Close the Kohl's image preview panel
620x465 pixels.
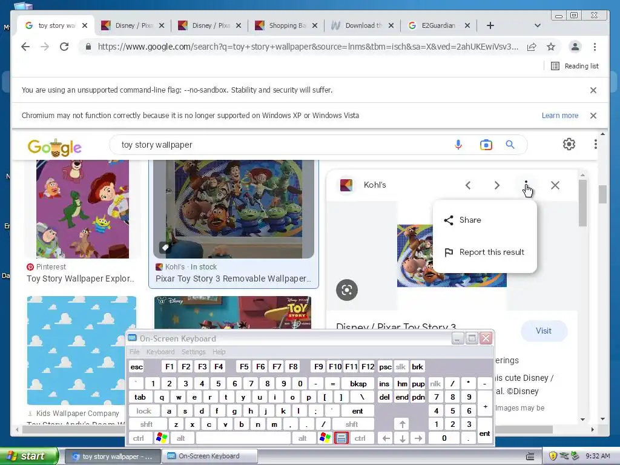pyautogui.click(x=555, y=185)
